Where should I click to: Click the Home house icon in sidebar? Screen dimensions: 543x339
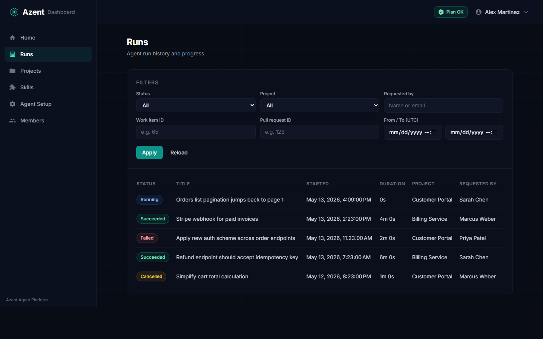pyautogui.click(x=12, y=38)
